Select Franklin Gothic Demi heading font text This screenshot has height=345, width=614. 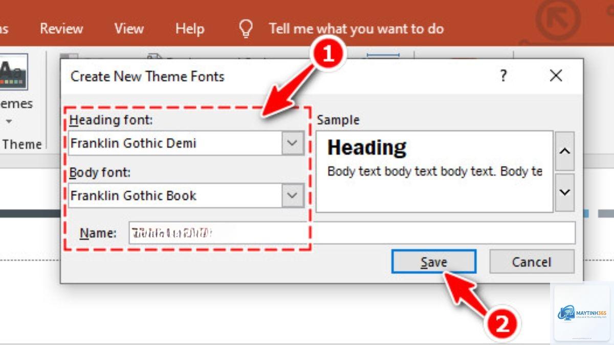pos(134,143)
